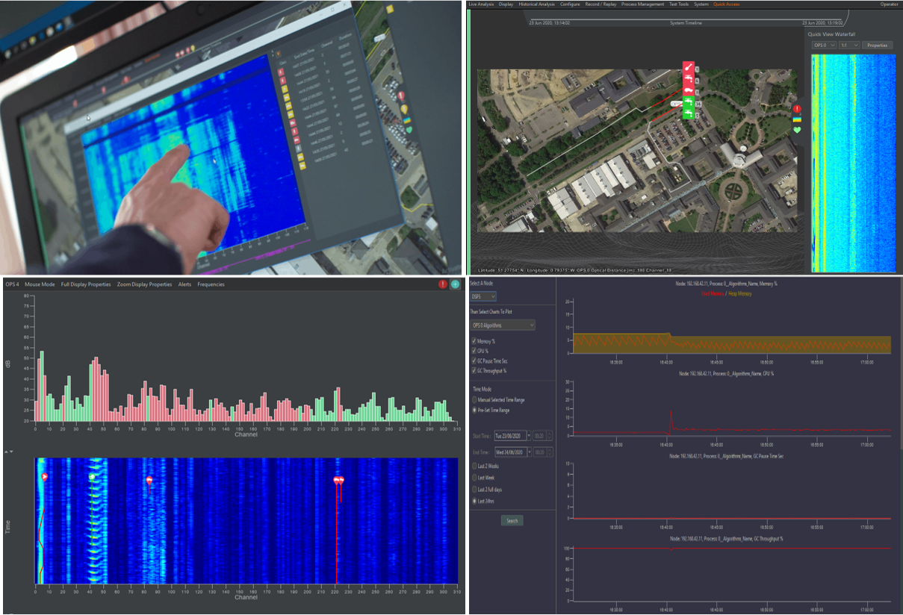Image resolution: width=903 pixels, height=615 pixels.
Task: Click the Memory % chart title
Action: tap(728, 284)
